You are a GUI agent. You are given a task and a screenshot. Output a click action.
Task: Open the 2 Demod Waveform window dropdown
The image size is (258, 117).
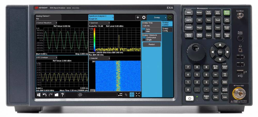pyautogui.click(x=46, y=23)
